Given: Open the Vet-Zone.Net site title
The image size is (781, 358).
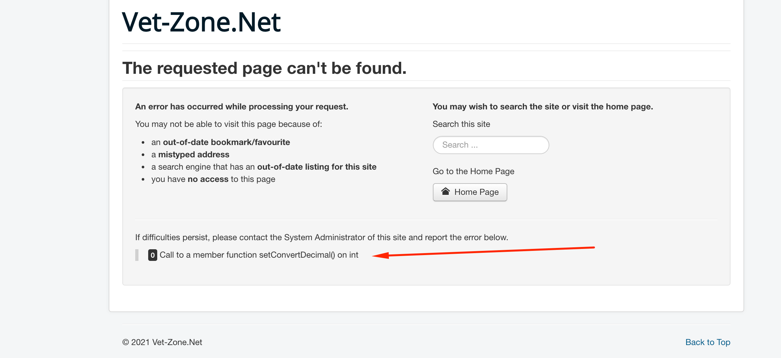Looking at the screenshot, I should click(201, 22).
